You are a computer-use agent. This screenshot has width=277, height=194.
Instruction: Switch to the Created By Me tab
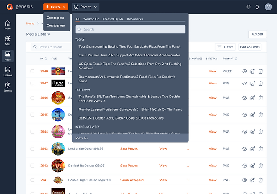pyautogui.click(x=113, y=19)
